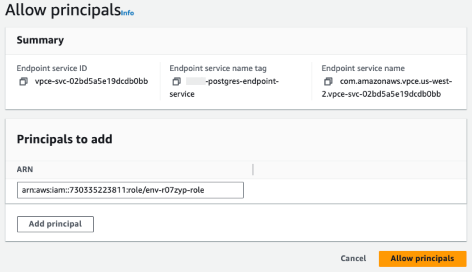This screenshot has height=272, width=472.
Task: Click the com.amazonaws.vpce.us-west-2 service name text
Action: 396,81
